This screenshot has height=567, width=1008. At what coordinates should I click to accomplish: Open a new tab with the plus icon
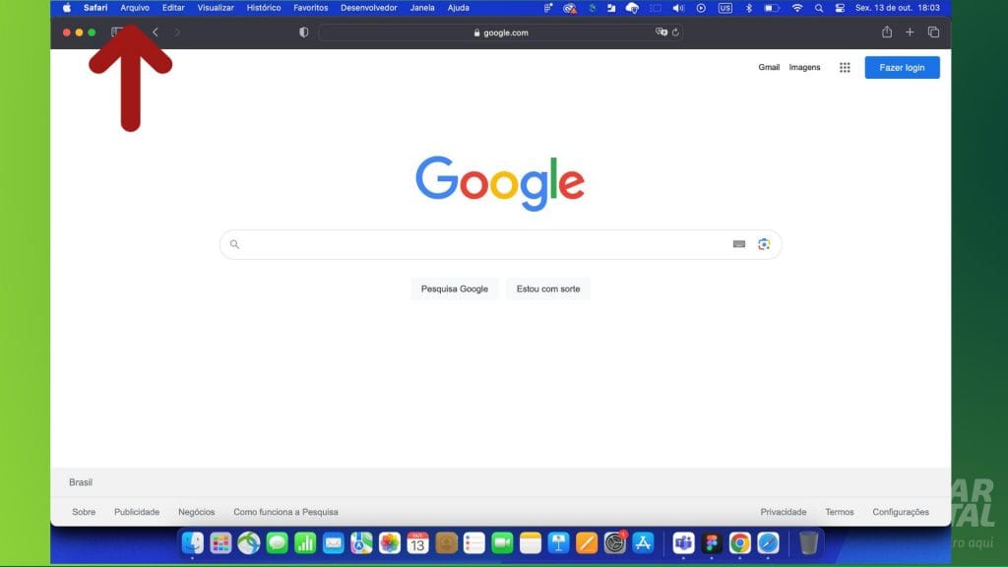[910, 32]
